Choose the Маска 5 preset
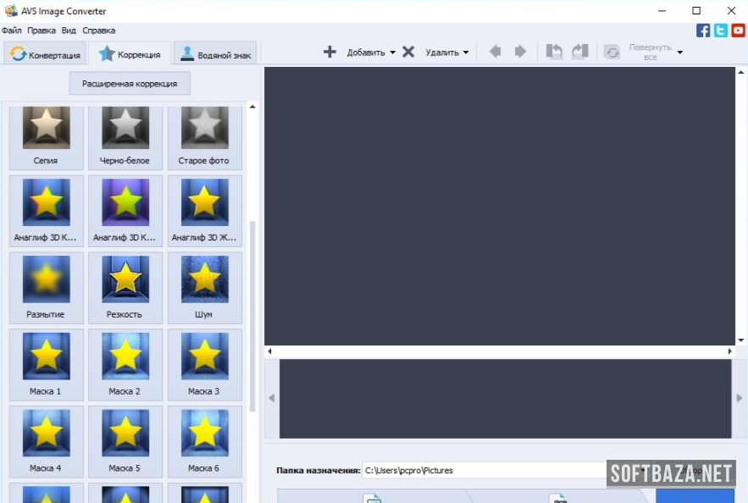 click(x=125, y=440)
